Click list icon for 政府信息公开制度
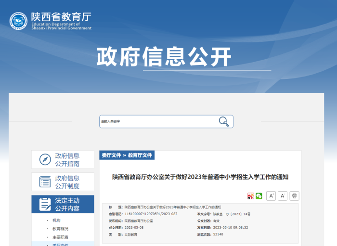The width and height of the screenshot is (337, 246). tap(45, 182)
